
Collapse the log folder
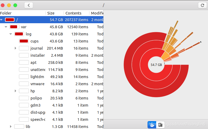[x=11, y=34]
